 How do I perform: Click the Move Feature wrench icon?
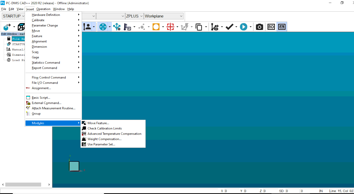[84, 123]
